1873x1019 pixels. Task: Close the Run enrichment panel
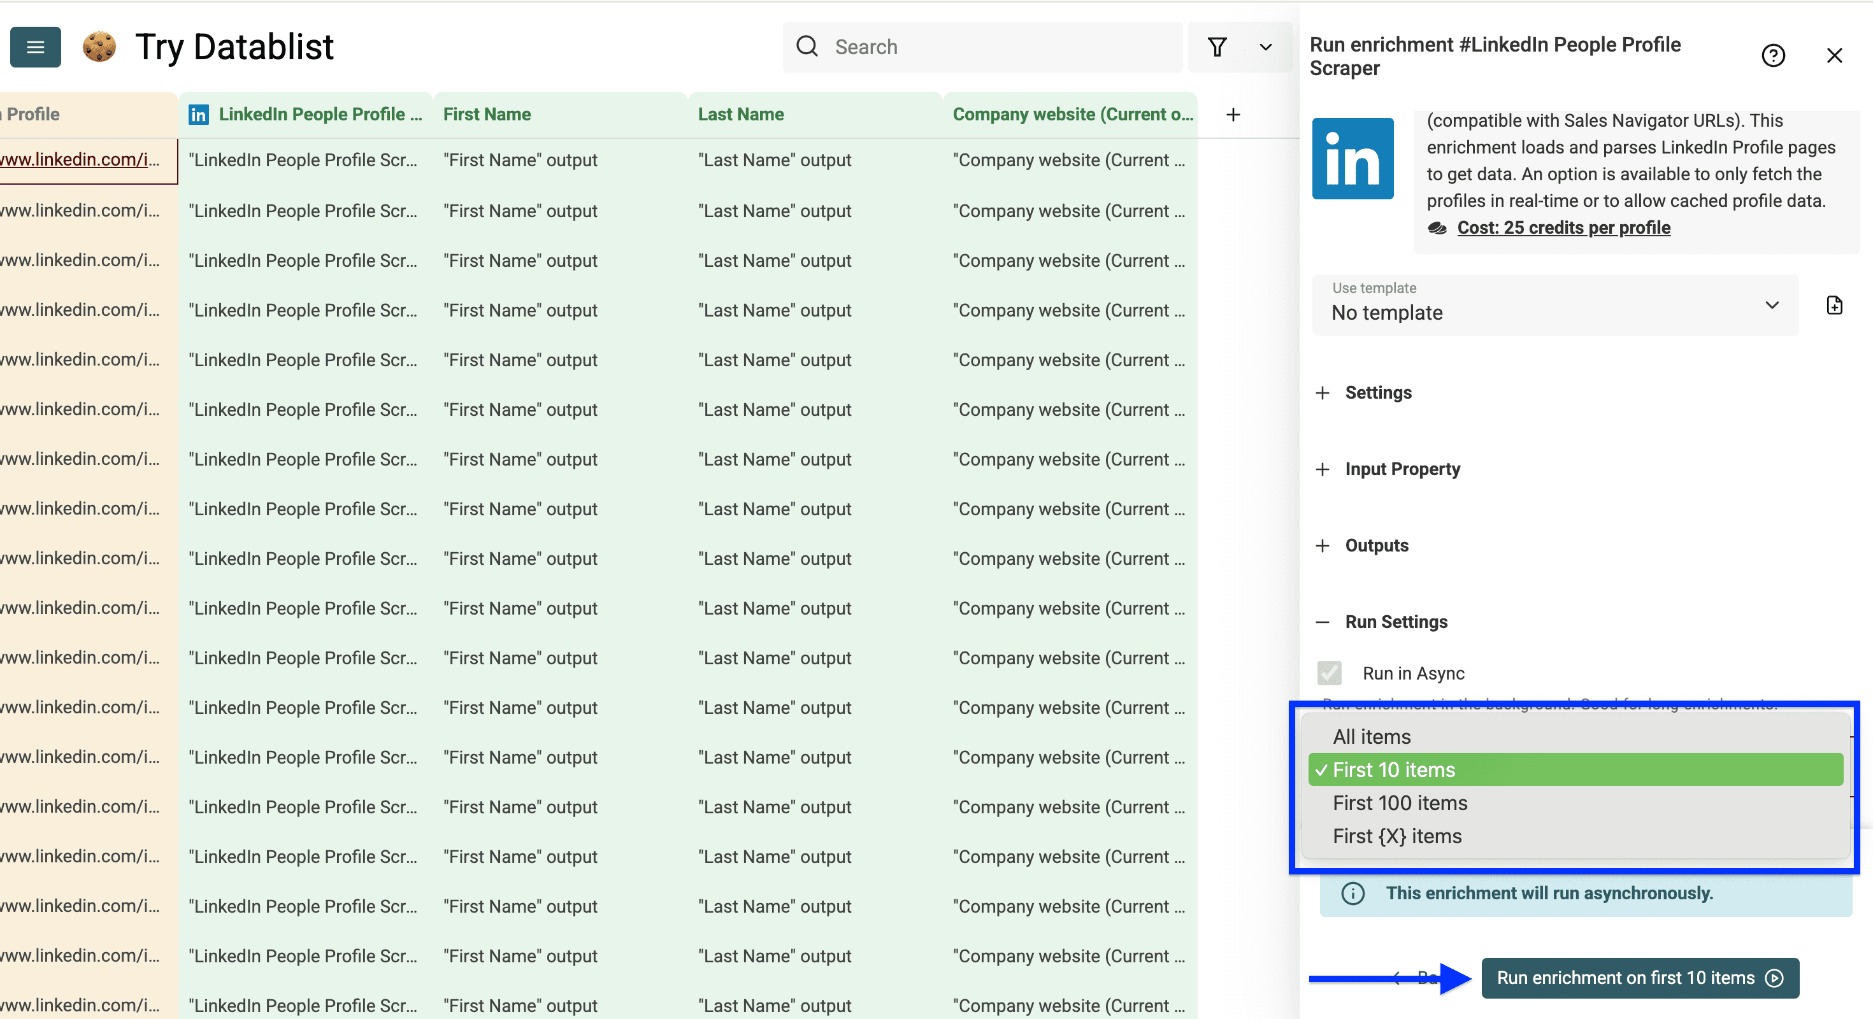point(1835,55)
